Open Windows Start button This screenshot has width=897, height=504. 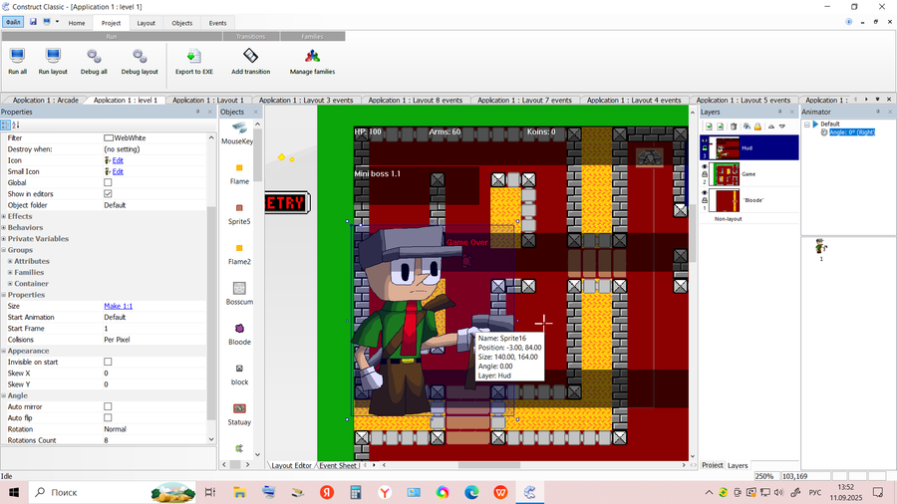click(x=14, y=492)
